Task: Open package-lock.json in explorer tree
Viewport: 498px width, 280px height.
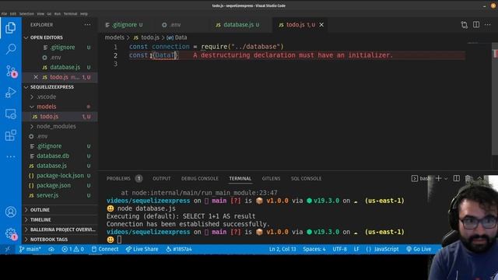Action: (60, 176)
